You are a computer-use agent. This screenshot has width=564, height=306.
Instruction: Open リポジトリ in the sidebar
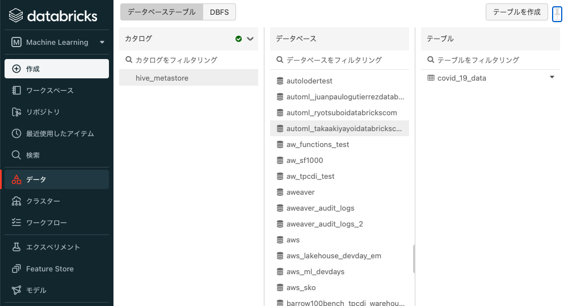tap(57, 112)
